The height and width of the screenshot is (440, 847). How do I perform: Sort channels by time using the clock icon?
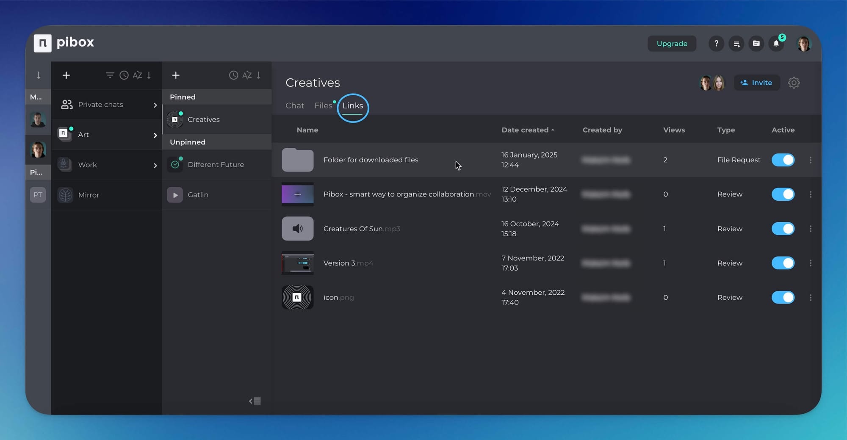233,75
